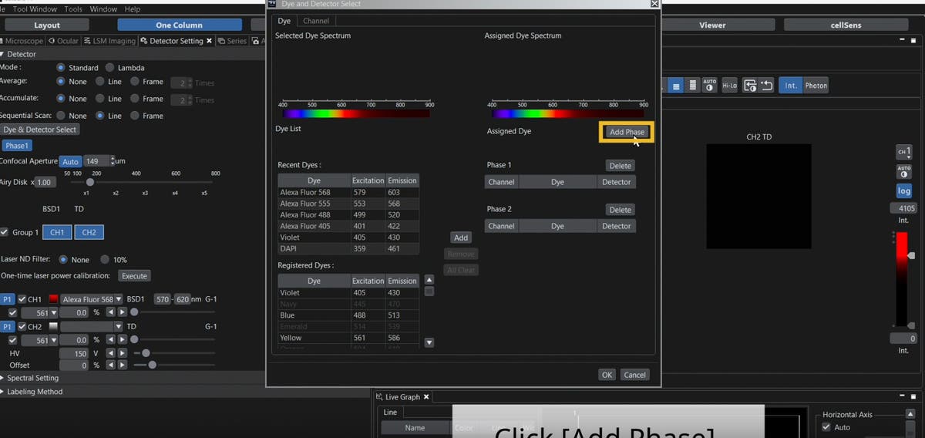Click the red CH1 color swatch

54,299
